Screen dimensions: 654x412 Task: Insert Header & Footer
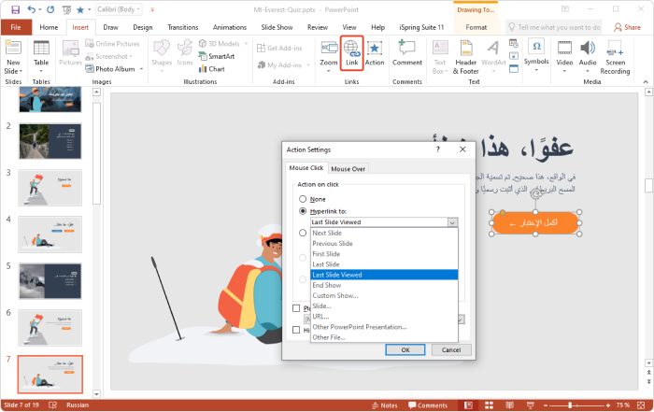click(x=466, y=57)
